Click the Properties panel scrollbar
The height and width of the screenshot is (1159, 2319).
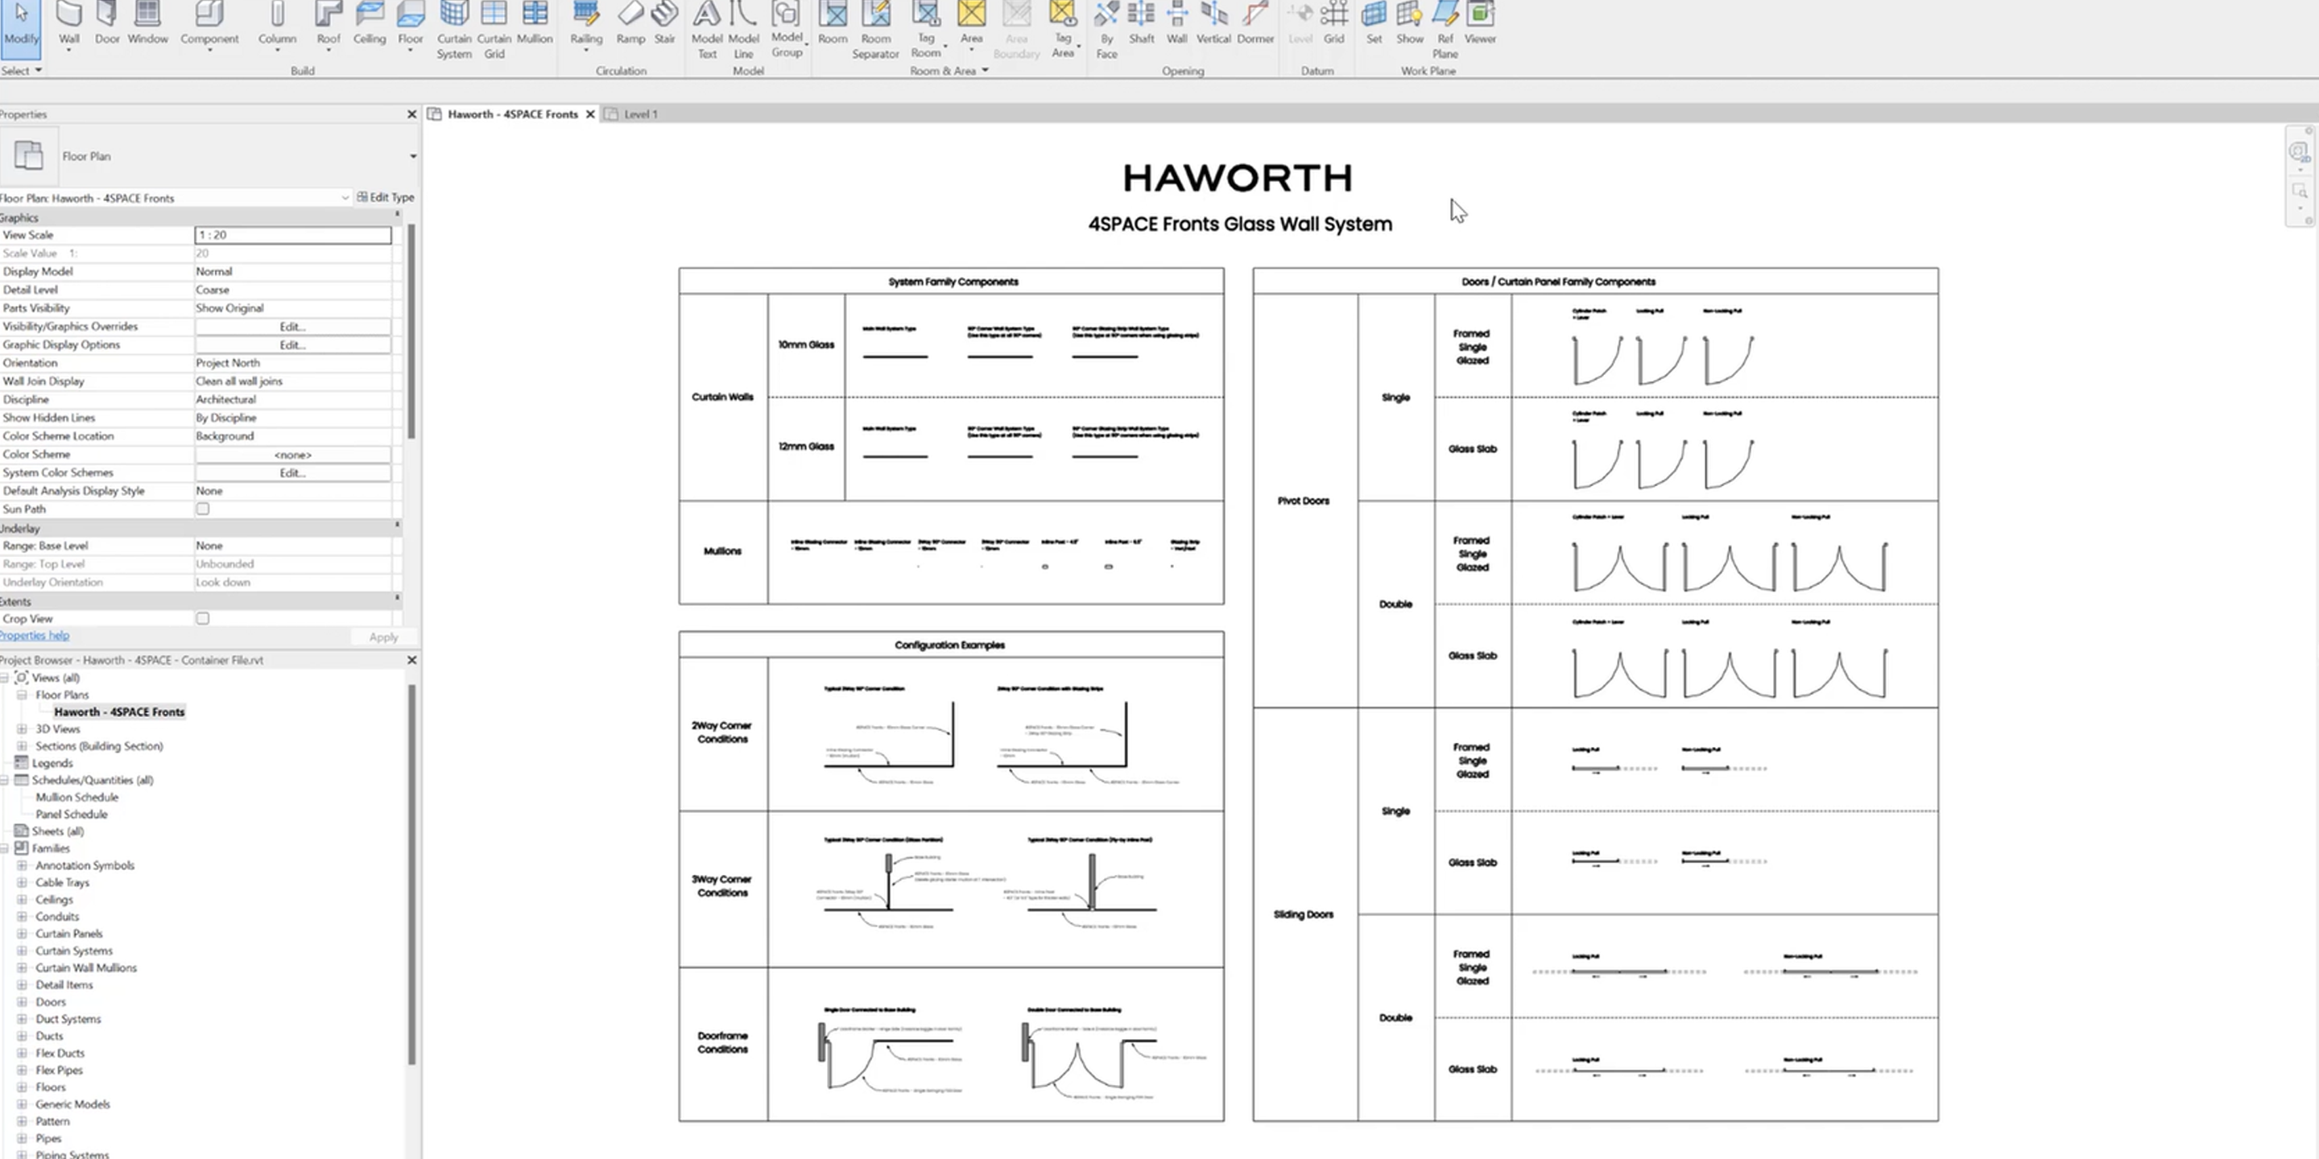411,331
